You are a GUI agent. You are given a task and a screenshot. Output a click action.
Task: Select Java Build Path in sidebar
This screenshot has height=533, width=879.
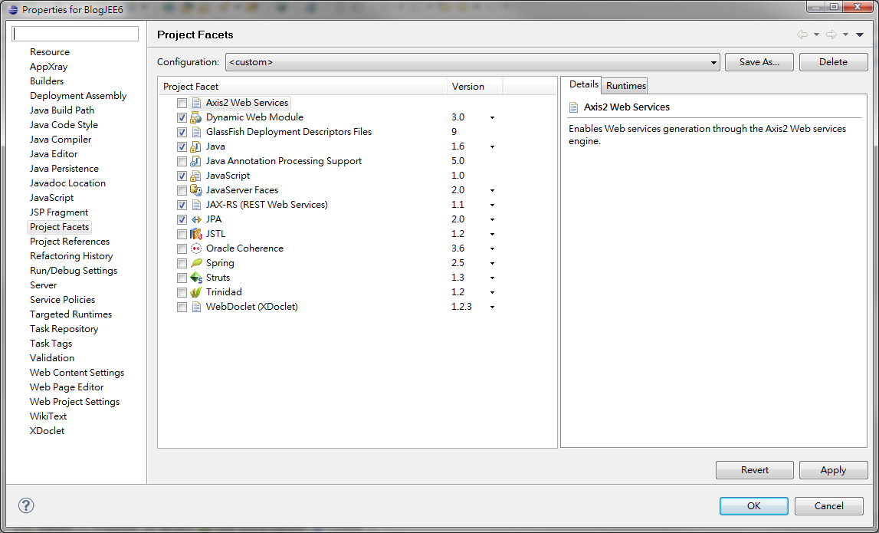pos(61,110)
